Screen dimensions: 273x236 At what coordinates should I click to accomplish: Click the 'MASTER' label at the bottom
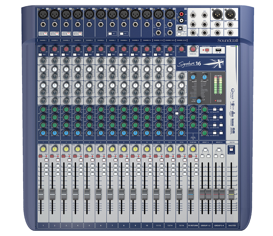[x=232, y=225]
